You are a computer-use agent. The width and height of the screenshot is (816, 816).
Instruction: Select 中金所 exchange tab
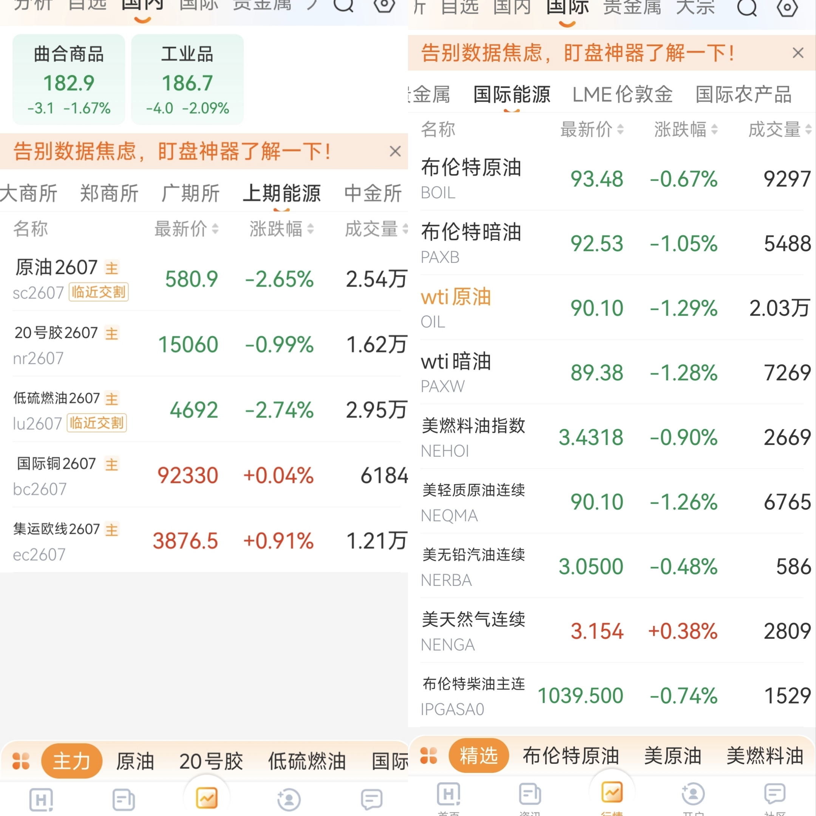point(372,193)
